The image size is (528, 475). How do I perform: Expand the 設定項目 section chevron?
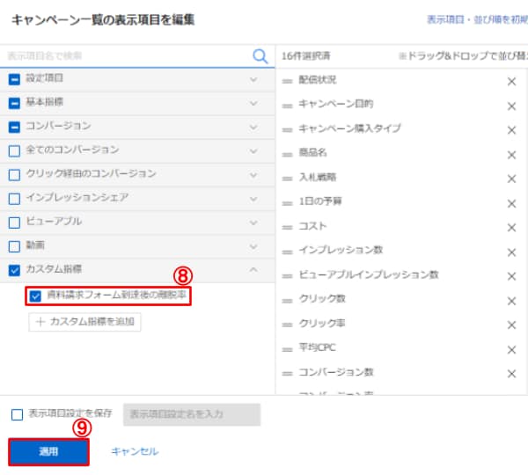coord(253,79)
